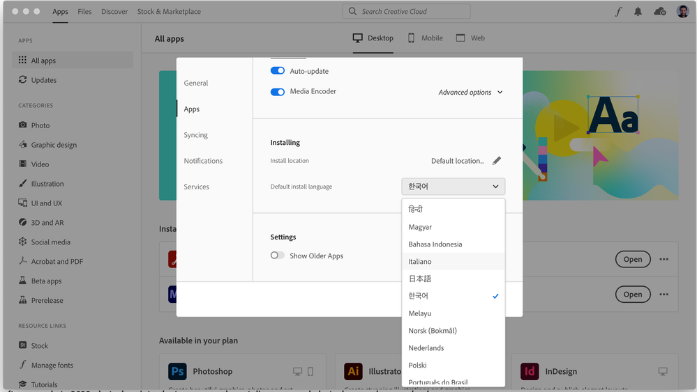Viewport: 697px width, 392px height.
Task: Click the Video film icon
Action: coord(22,164)
